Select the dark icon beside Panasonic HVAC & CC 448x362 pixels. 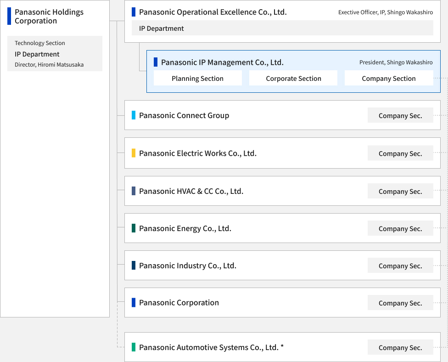point(133,191)
